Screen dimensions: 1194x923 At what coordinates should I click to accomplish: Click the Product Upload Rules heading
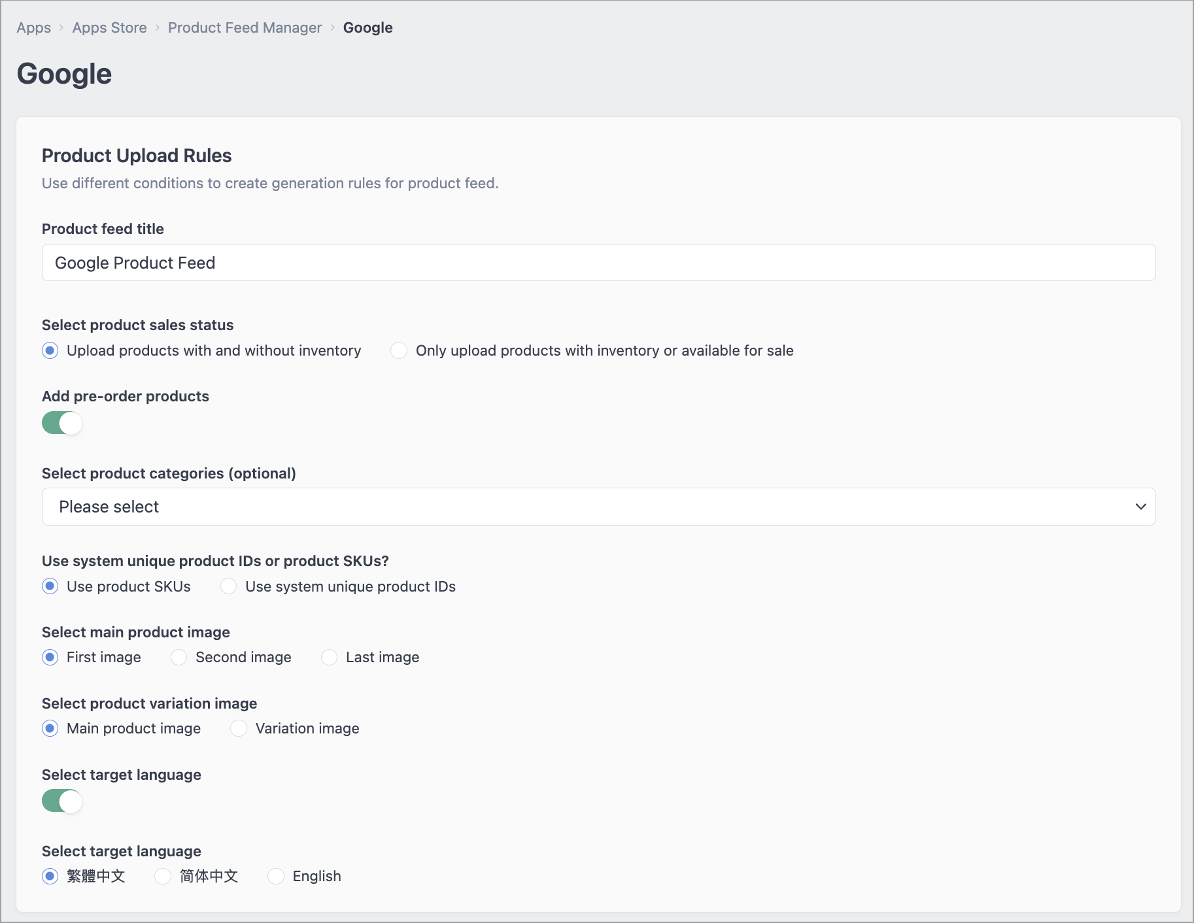click(x=137, y=156)
